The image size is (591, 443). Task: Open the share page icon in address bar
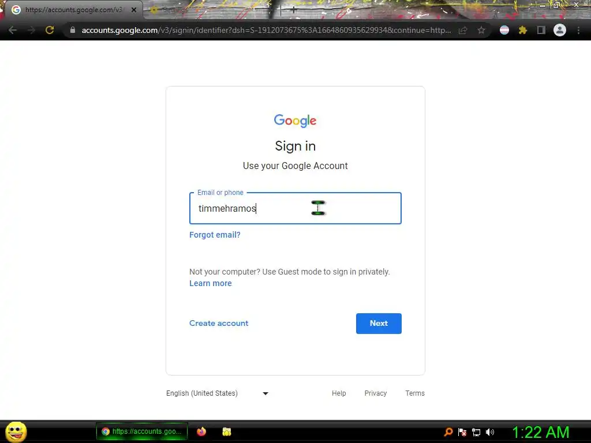tap(463, 30)
